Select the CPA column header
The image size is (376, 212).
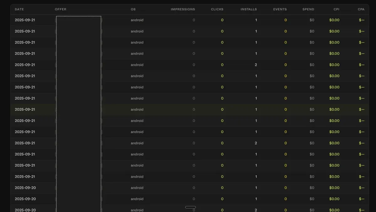click(x=361, y=9)
